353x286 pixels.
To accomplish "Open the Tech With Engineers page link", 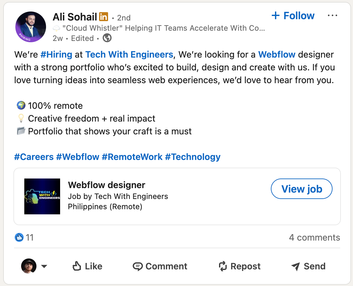I will (x=129, y=54).
